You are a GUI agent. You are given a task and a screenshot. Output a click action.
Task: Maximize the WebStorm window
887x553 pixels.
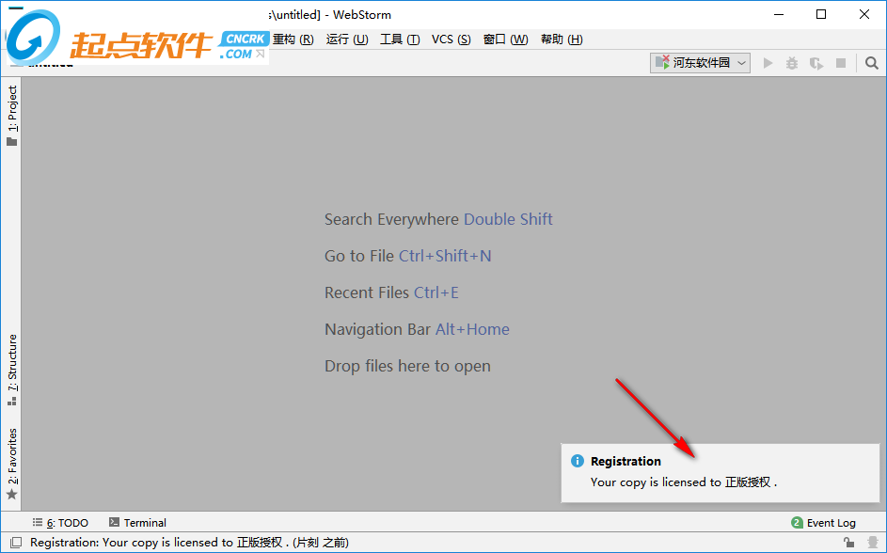pyautogui.click(x=821, y=14)
